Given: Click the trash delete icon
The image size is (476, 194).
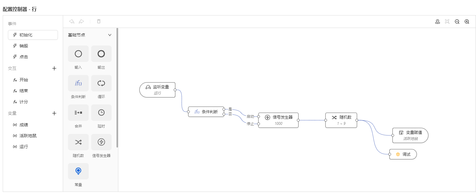Looking at the screenshot, I should (99, 22).
